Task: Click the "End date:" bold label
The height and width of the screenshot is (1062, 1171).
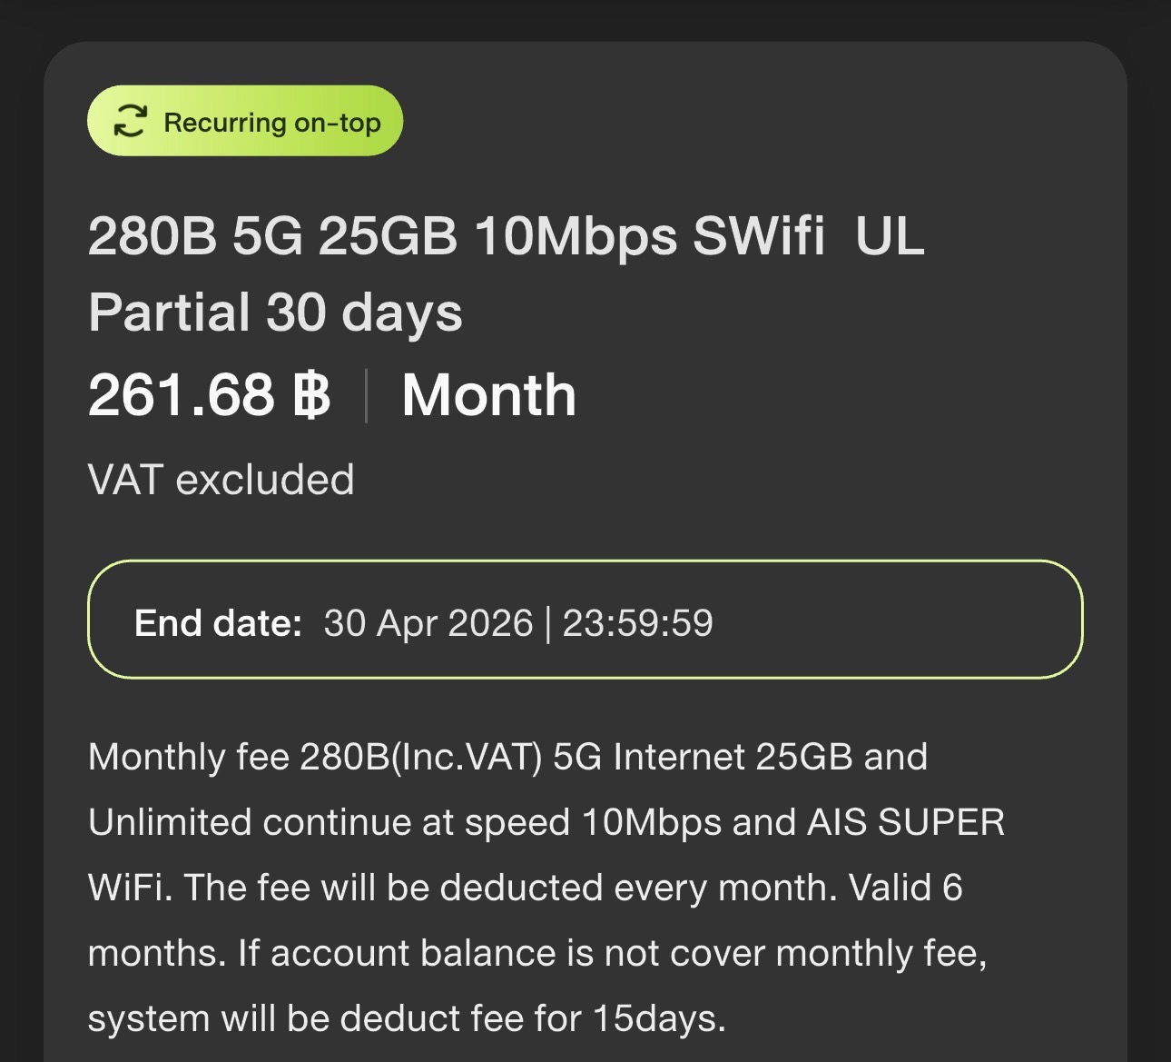Action: point(218,623)
